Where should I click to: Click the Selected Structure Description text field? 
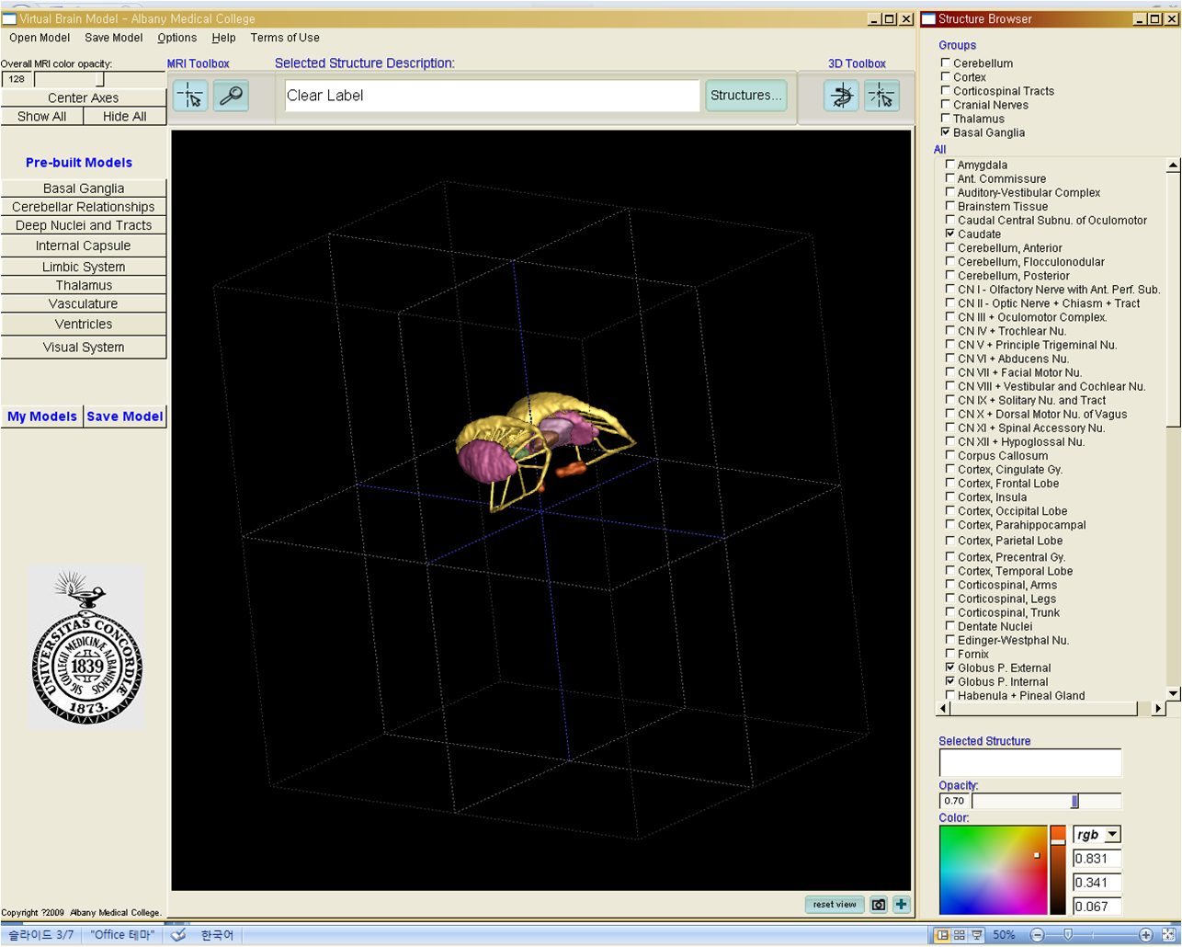click(x=493, y=96)
